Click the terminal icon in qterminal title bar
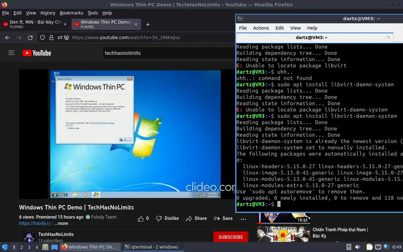The image size is (403, 252). click(x=240, y=19)
